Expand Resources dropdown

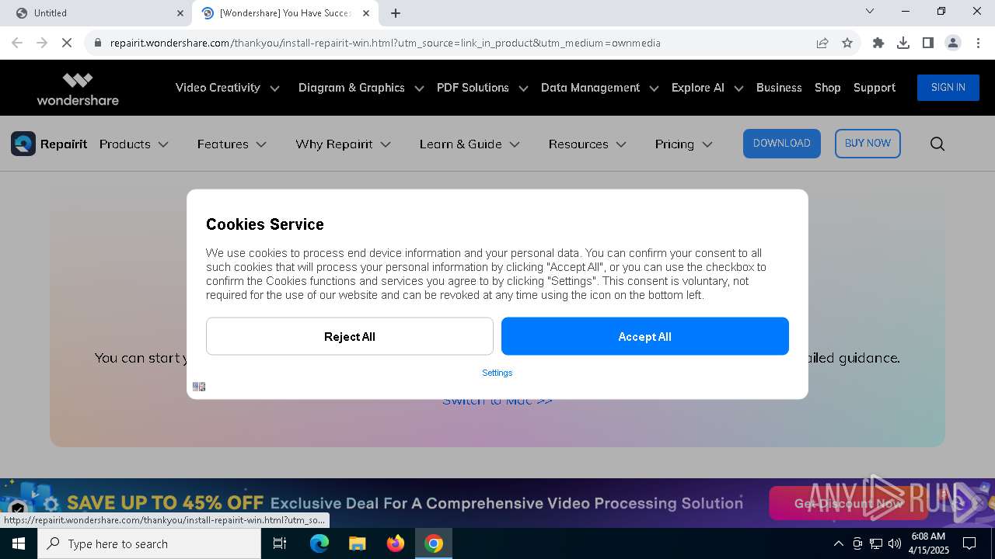(587, 144)
